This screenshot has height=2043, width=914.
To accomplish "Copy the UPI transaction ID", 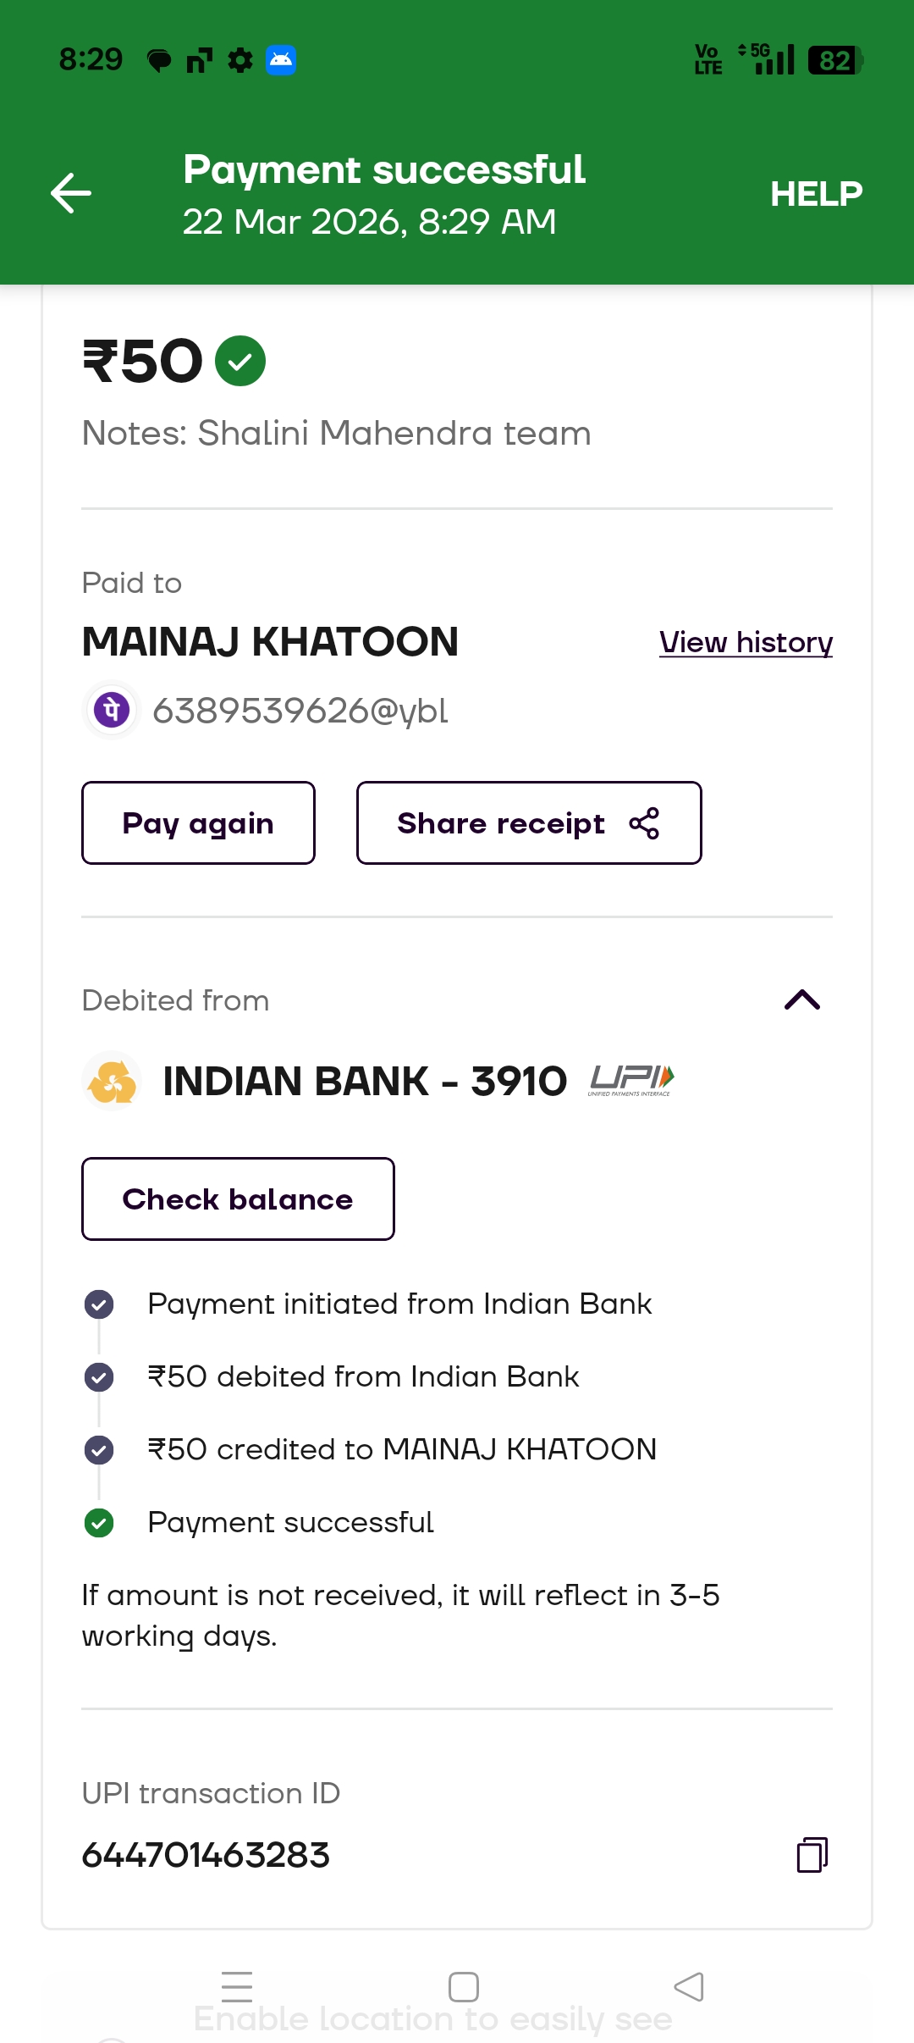I will [x=812, y=1854].
